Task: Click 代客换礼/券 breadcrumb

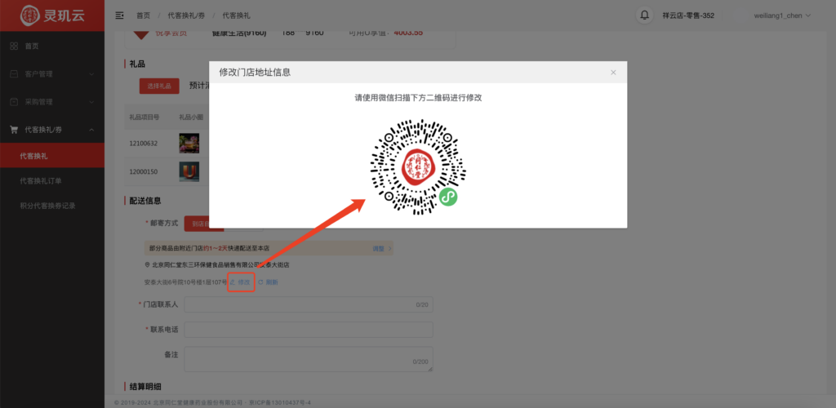Action: point(186,16)
